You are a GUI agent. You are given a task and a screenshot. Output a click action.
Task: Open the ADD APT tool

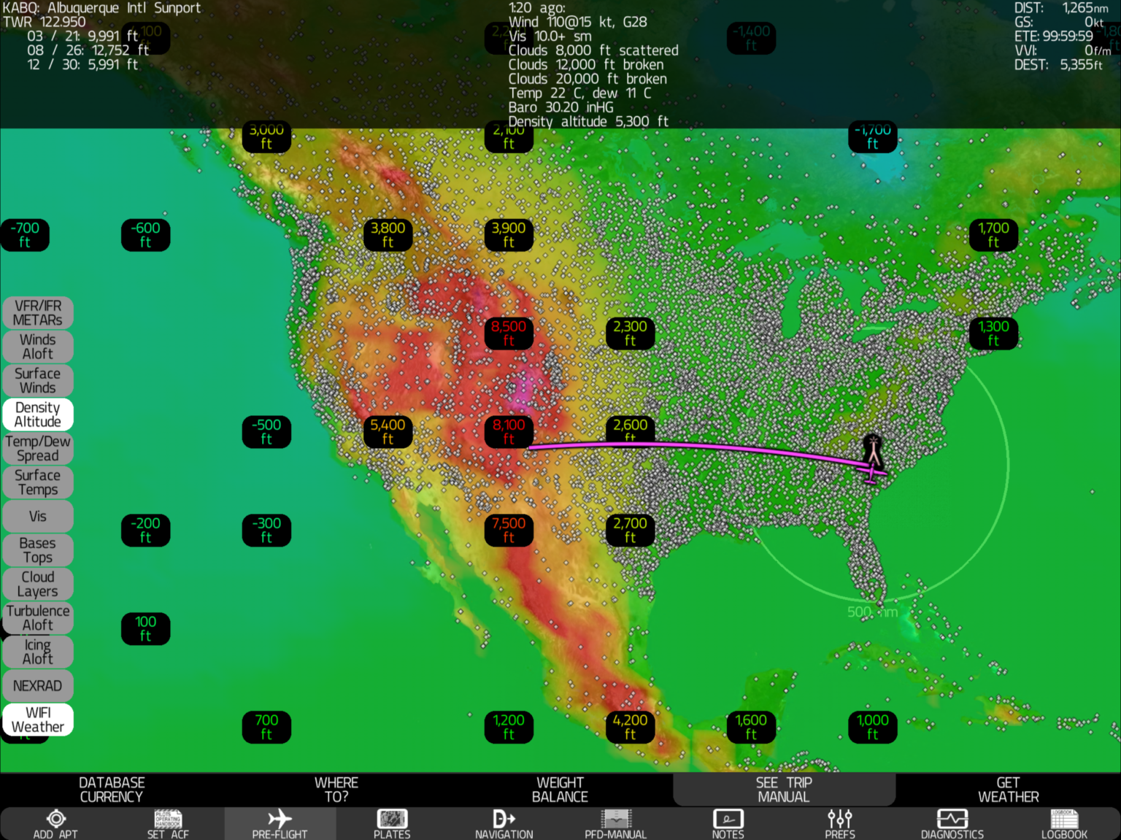(x=56, y=822)
